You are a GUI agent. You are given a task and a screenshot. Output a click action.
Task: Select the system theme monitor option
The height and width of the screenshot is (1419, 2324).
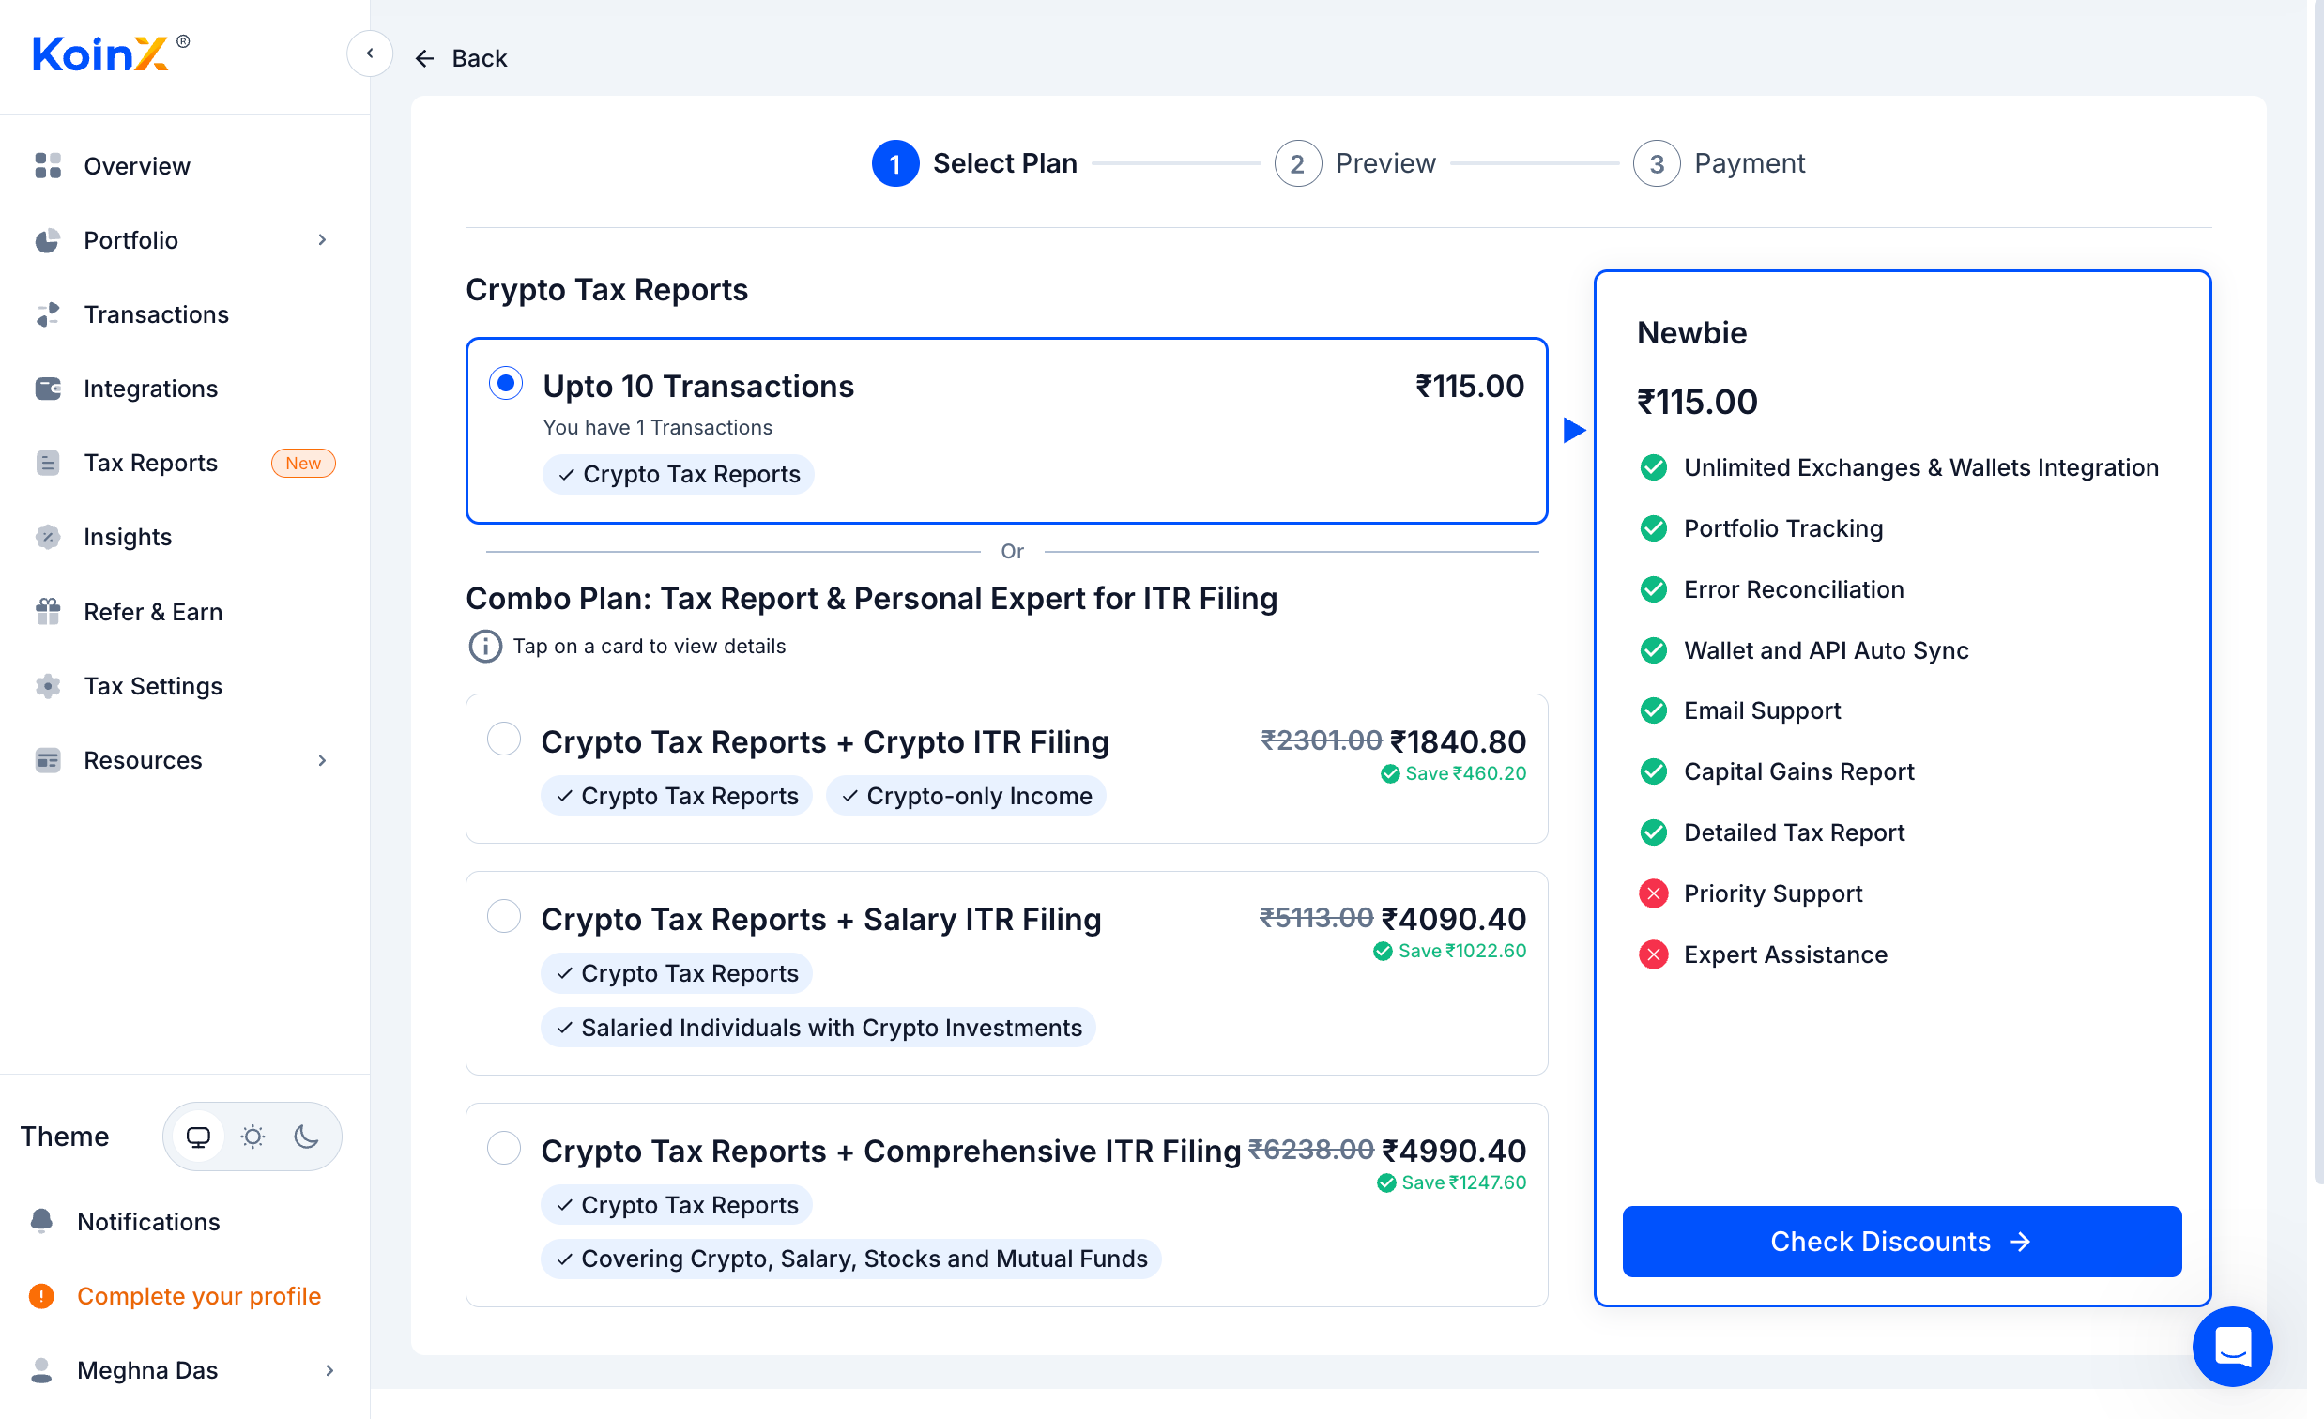pos(198,1137)
